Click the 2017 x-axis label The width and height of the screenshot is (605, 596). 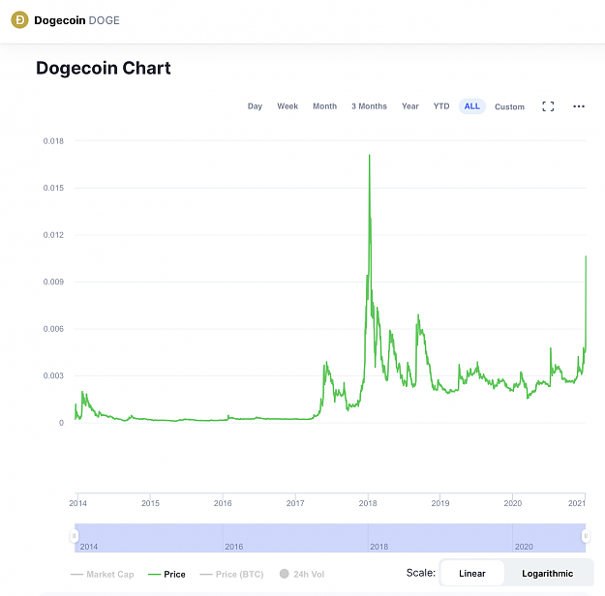coord(295,503)
